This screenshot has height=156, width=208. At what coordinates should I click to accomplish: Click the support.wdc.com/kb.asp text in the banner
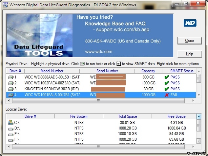pos(123,29)
